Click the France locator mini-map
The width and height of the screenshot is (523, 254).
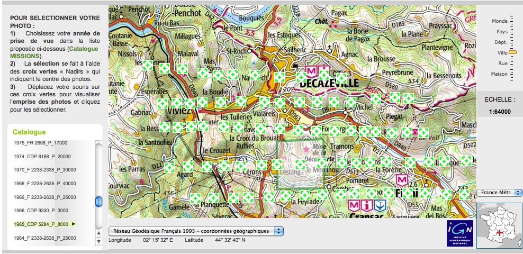[x=499, y=225]
